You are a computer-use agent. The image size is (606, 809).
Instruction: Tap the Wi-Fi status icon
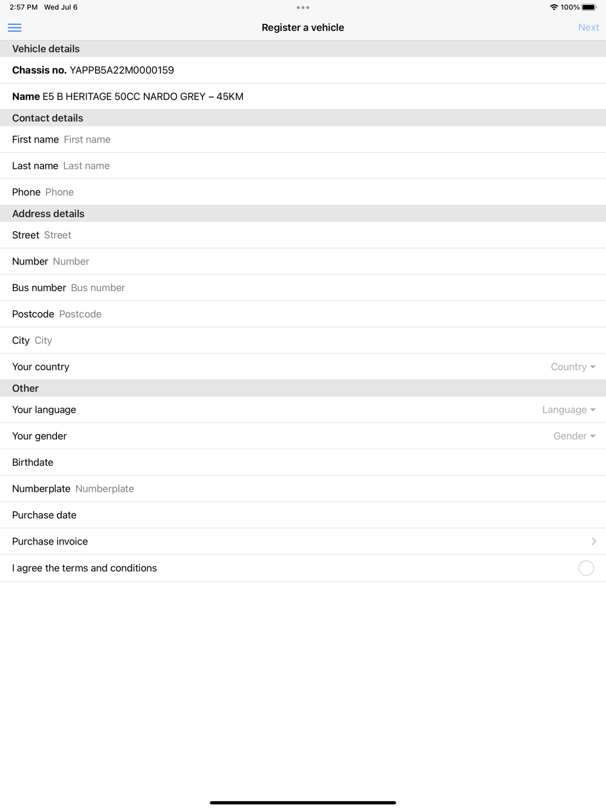[554, 7]
